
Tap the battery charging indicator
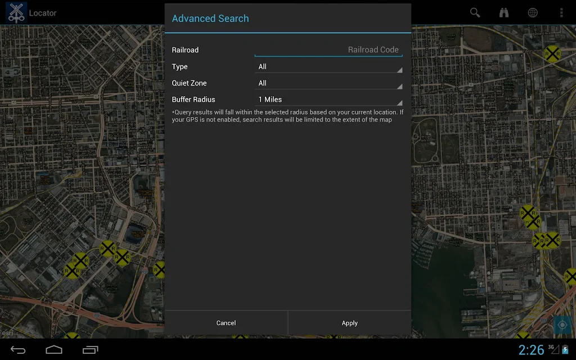coord(564,349)
